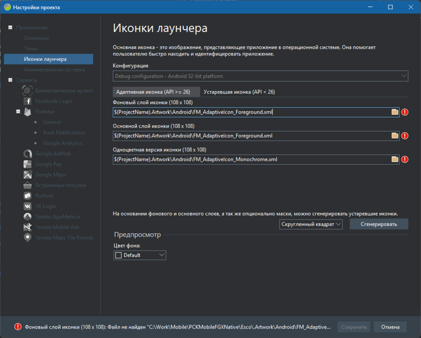Open the Скругленный квадрат shape dropdown
This screenshot has height=338, width=421.
pos(311,224)
